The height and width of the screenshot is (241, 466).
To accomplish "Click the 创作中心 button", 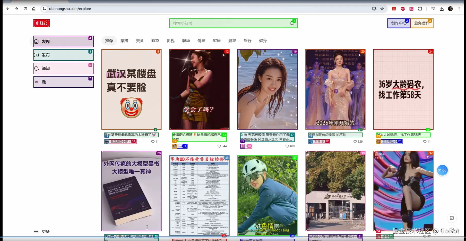I will [x=399, y=23].
